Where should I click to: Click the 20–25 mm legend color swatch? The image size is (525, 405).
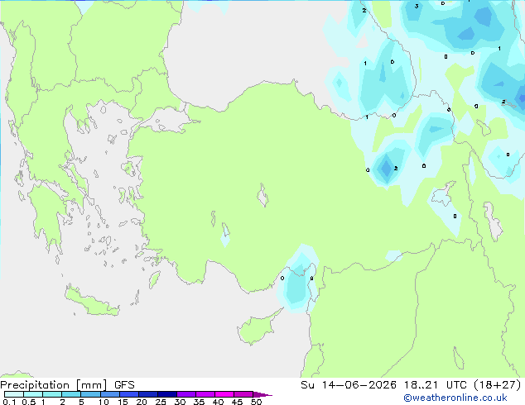(x=147, y=394)
